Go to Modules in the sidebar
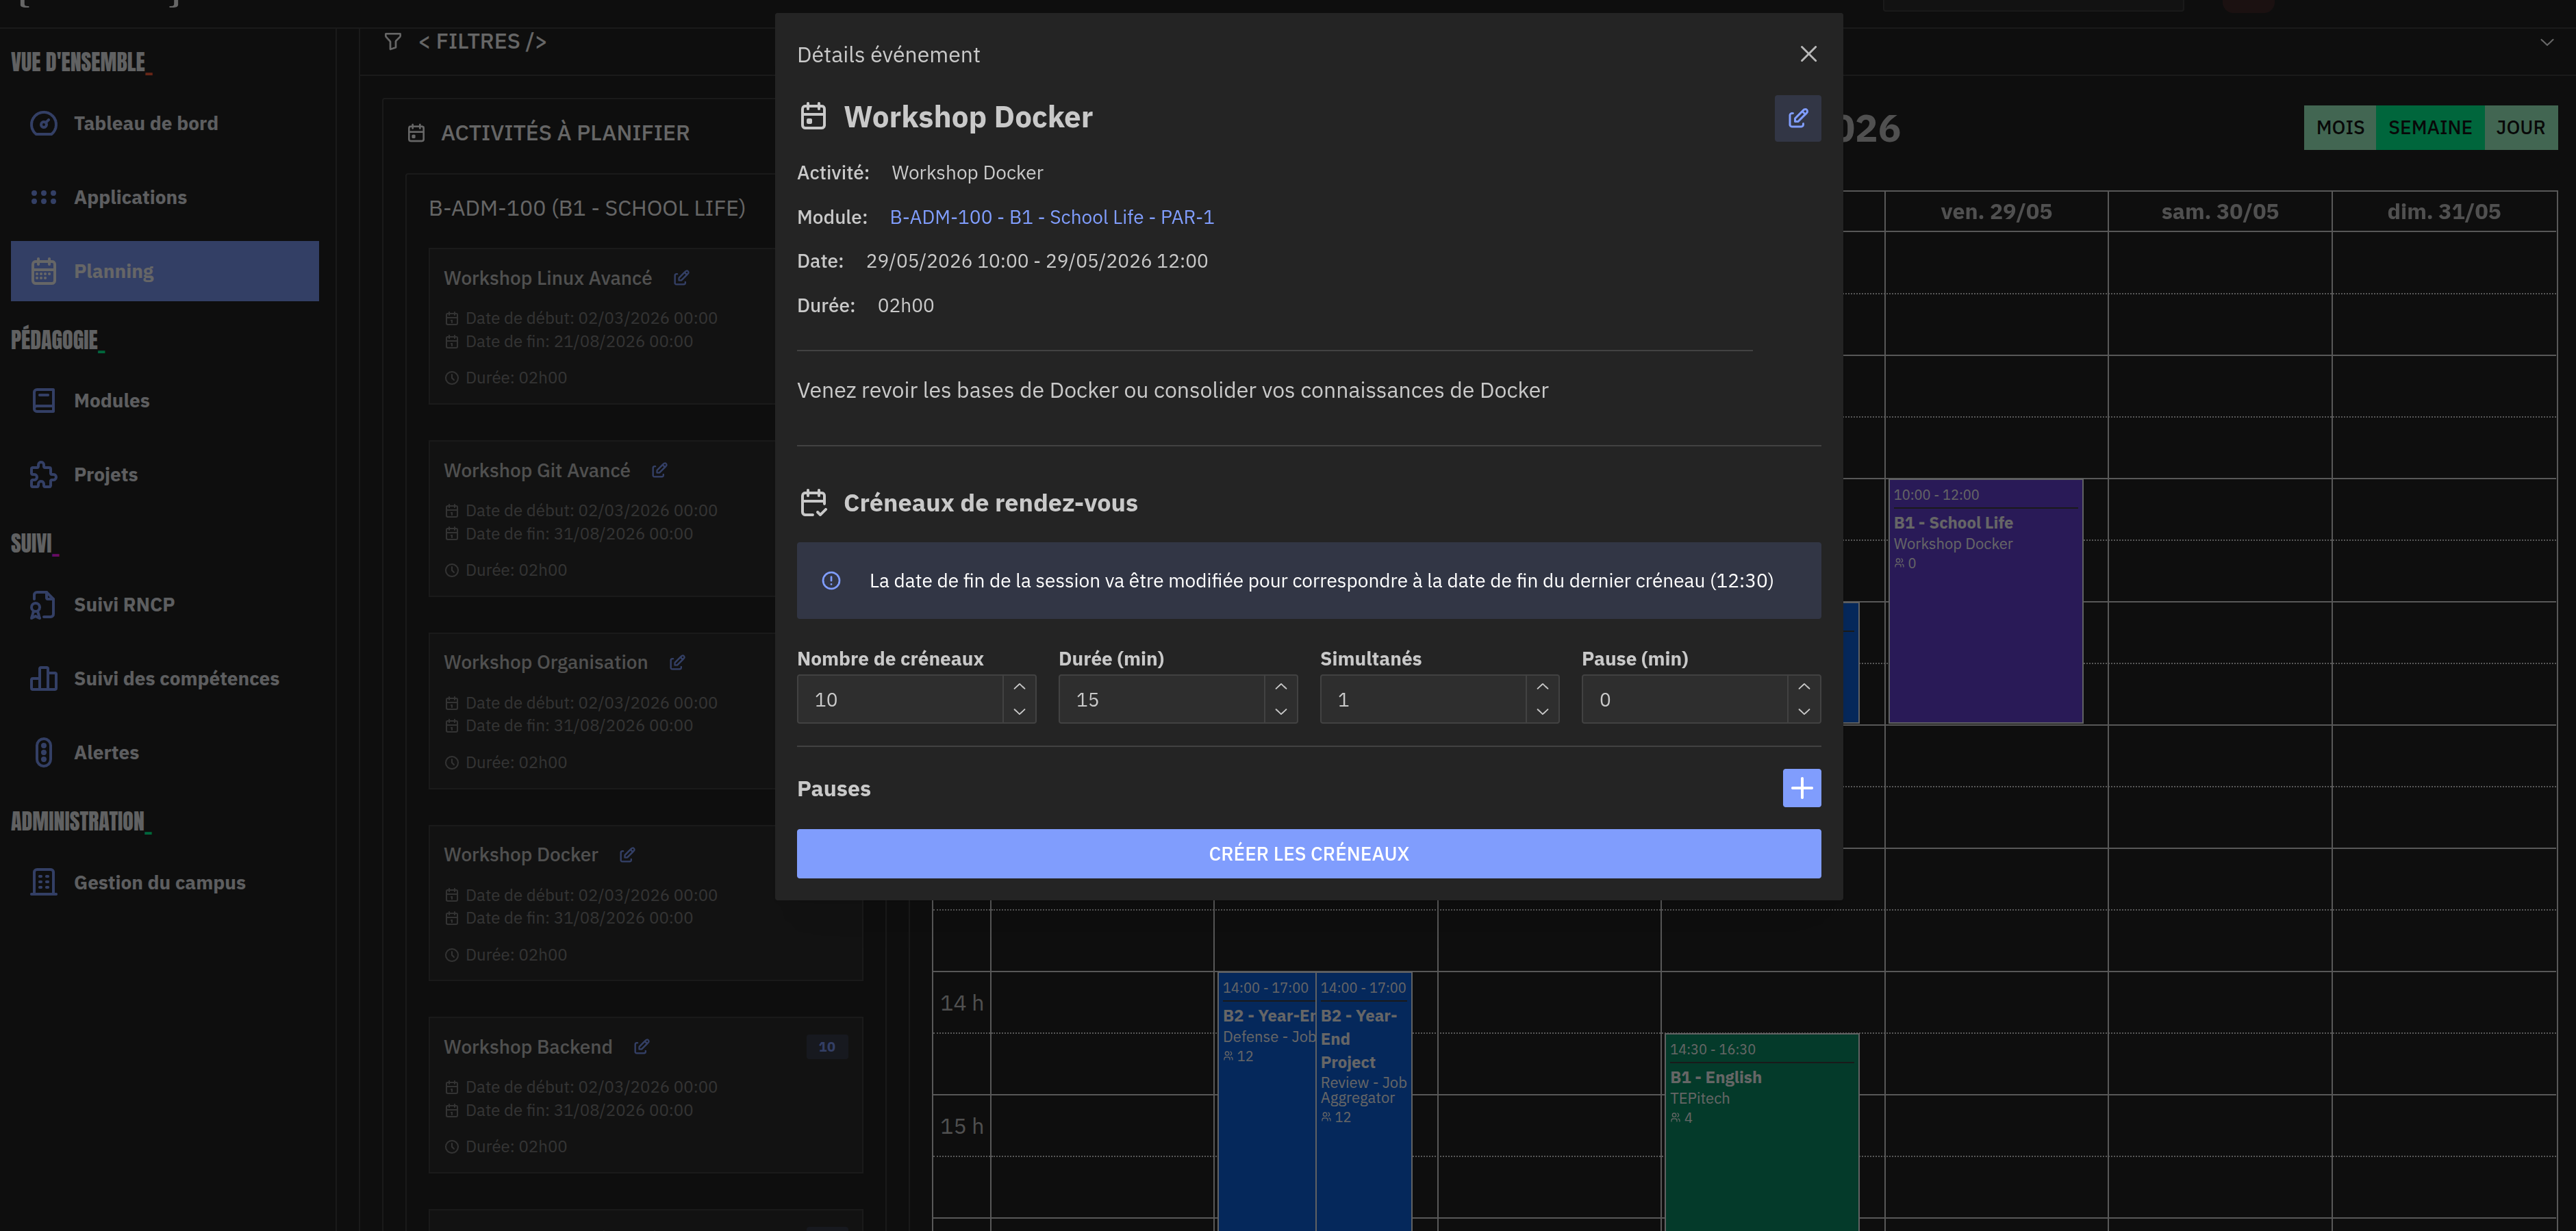2576x1231 pixels. tap(111, 400)
